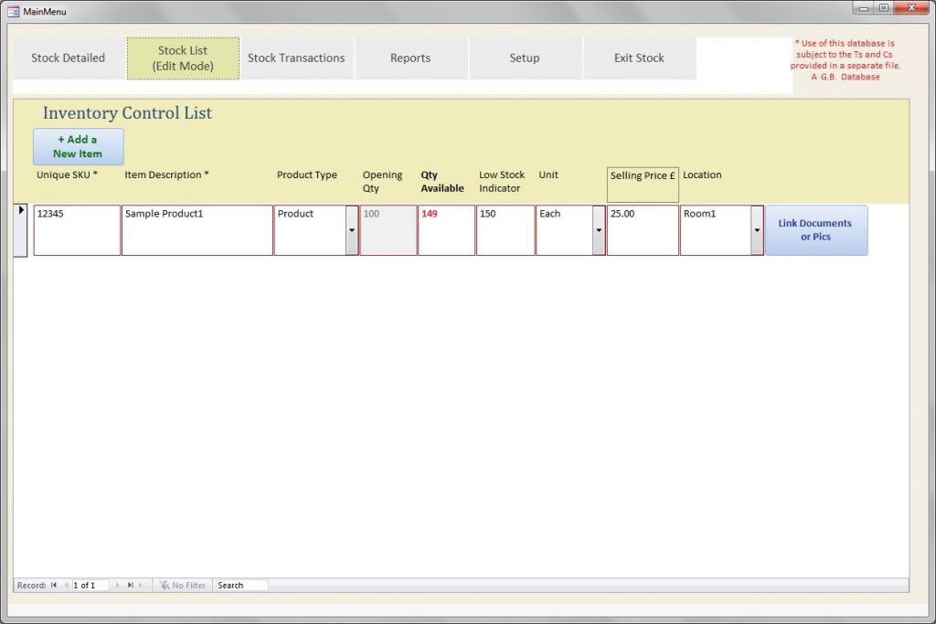Select the Selling Price field showing 25.00
The height and width of the screenshot is (624, 936).
tap(642, 229)
